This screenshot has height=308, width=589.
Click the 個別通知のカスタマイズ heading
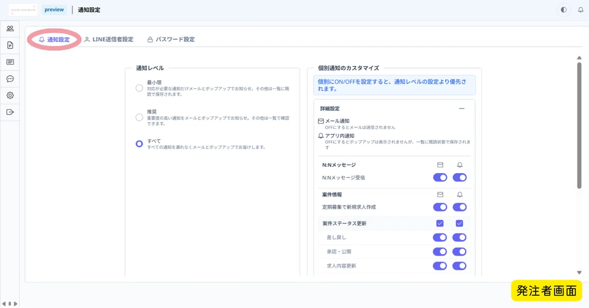pyautogui.click(x=348, y=68)
